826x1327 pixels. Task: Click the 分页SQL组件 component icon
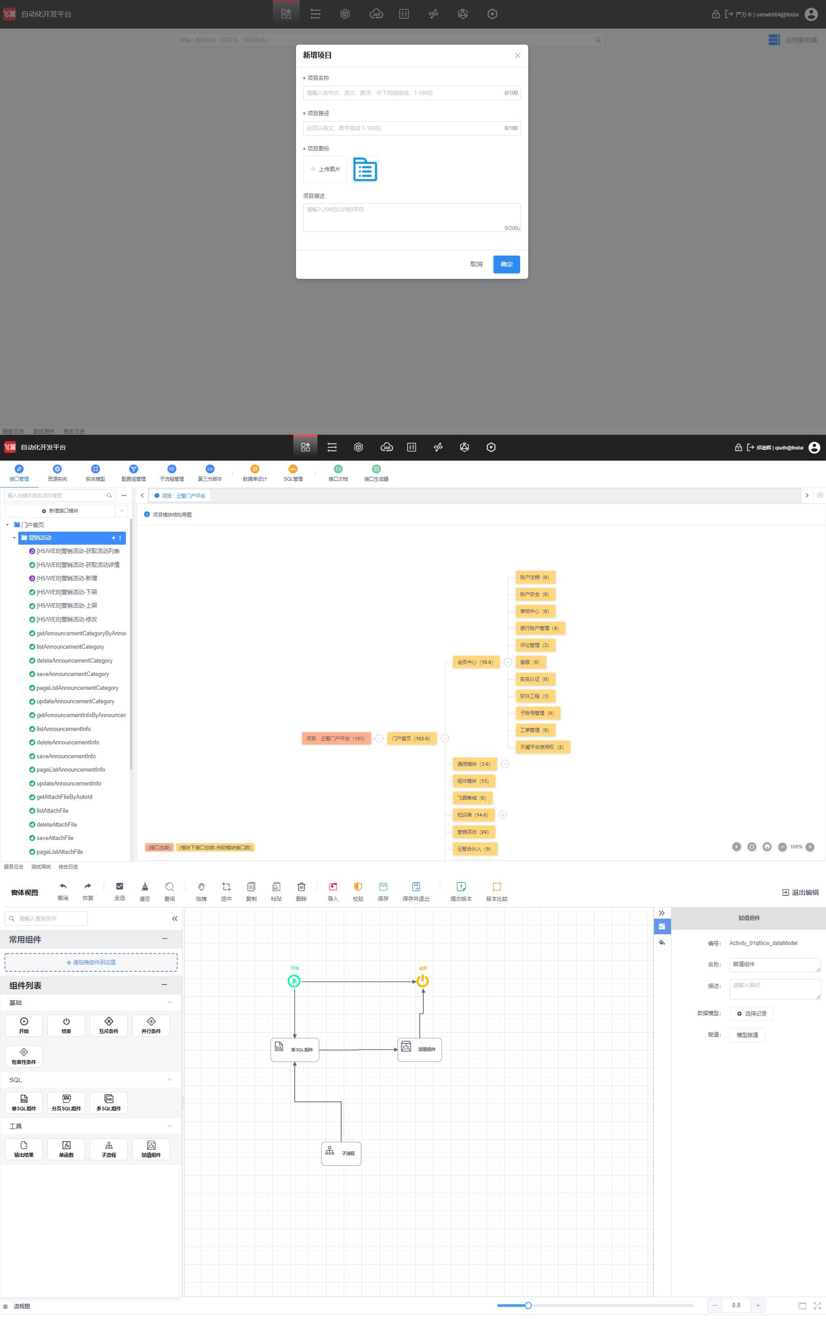coord(66,1102)
